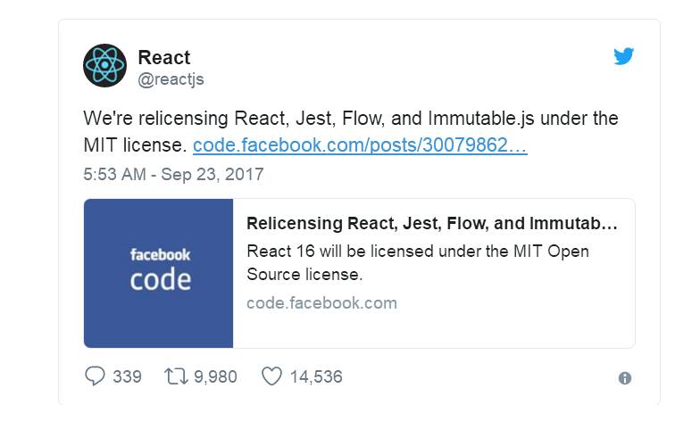
Task: Click the reply speech bubble icon
Action: point(95,376)
